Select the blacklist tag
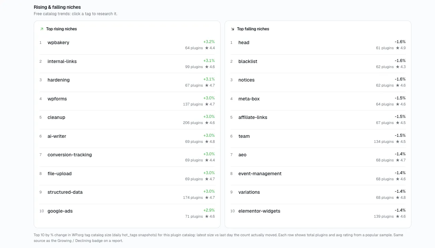 click(248, 61)
